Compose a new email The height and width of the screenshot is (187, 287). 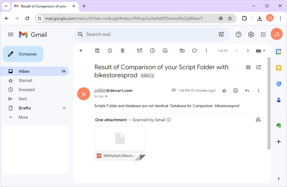tap(23, 54)
